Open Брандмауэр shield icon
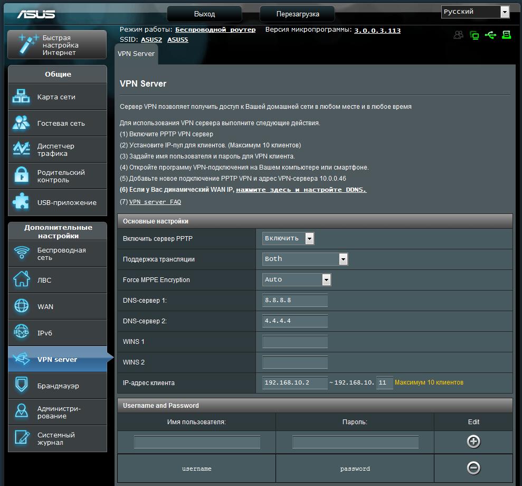Screen dimensions: 522x486 [22, 385]
